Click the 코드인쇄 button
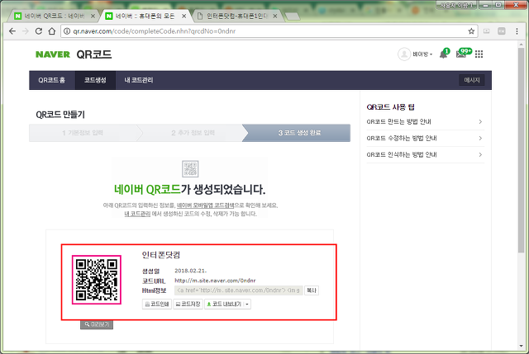Screen dimensions: 529x354 pyautogui.click(x=157, y=304)
